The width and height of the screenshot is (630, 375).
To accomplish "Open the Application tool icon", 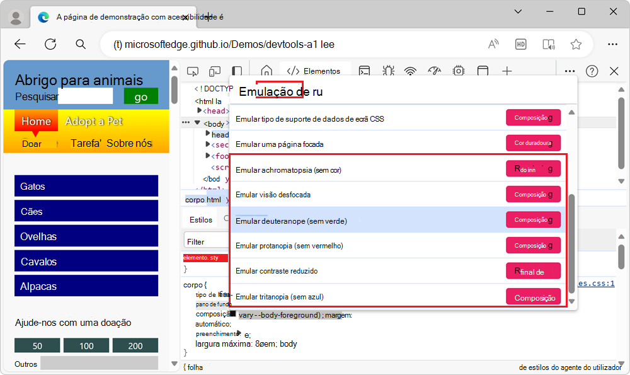I will [x=483, y=71].
